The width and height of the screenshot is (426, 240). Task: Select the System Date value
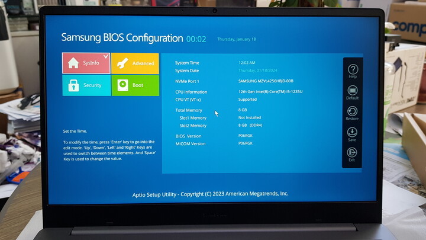click(257, 71)
